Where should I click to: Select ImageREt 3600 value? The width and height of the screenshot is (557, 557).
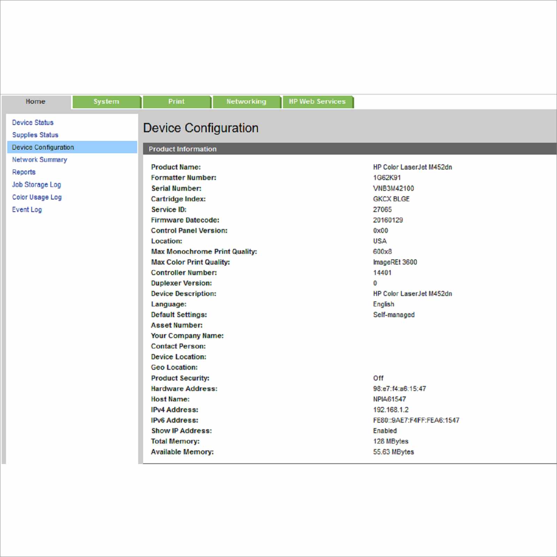pos(395,262)
